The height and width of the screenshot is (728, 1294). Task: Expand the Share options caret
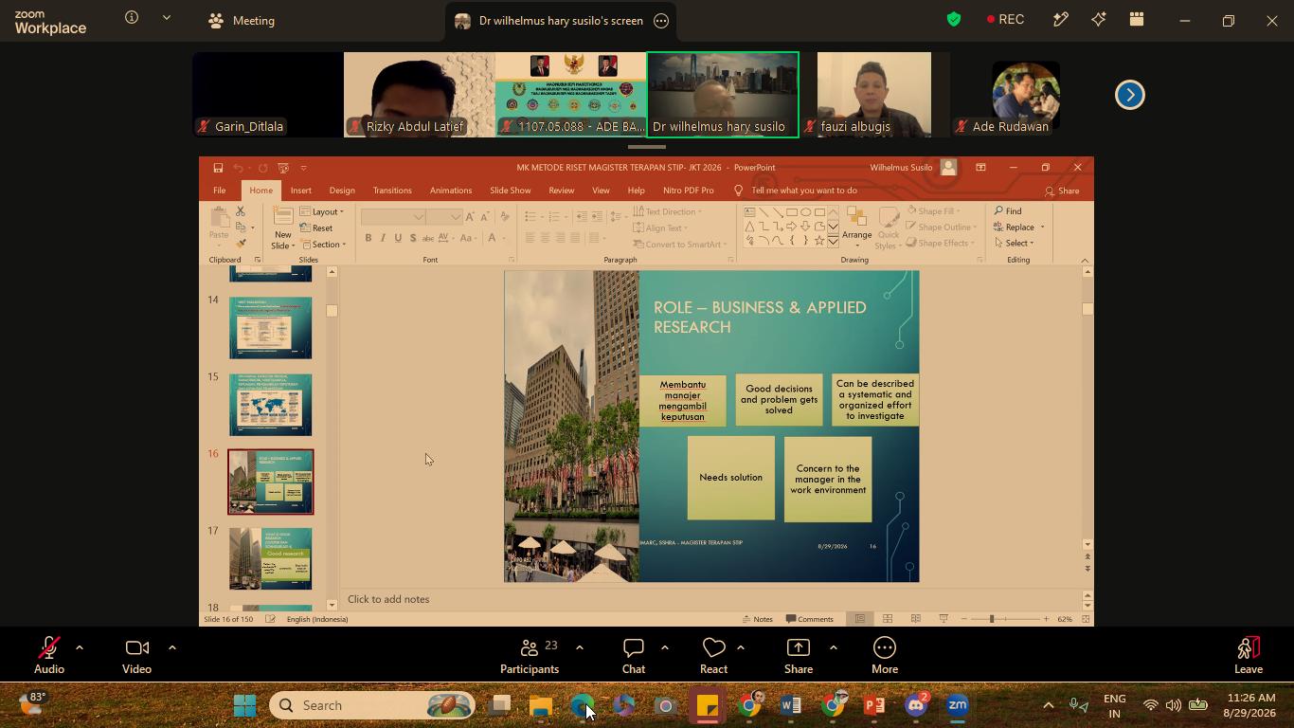pos(834,647)
